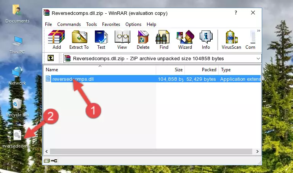The width and height of the screenshot is (293, 173).
Task: Click the Test archive icon
Action: coord(101,40)
